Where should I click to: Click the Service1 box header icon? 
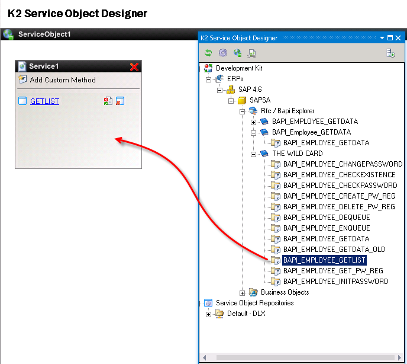click(x=22, y=66)
